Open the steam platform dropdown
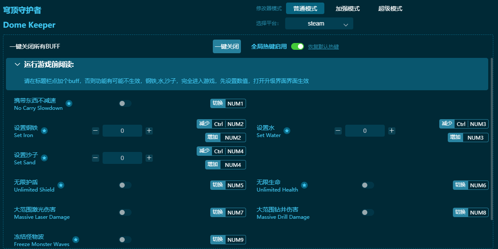 point(319,23)
